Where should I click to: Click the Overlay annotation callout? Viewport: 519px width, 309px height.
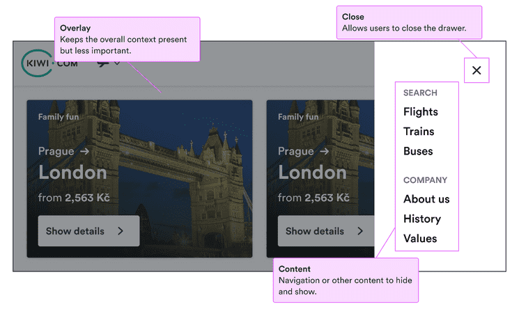(x=127, y=39)
